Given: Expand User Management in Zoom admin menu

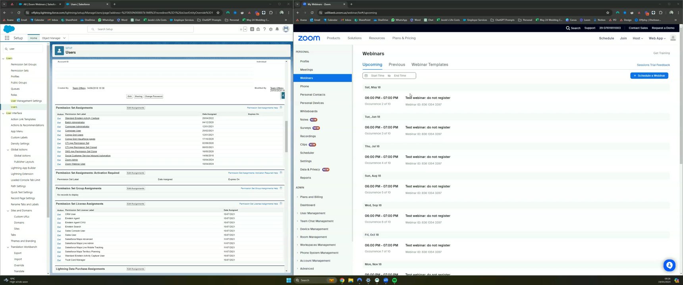Looking at the screenshot, I should [297, 213].
